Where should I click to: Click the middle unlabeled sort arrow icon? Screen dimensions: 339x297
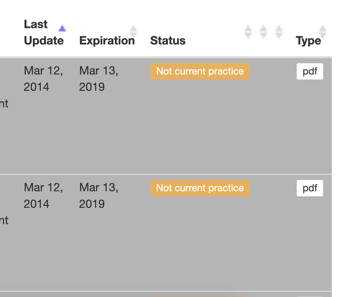(x=263, y=32)
